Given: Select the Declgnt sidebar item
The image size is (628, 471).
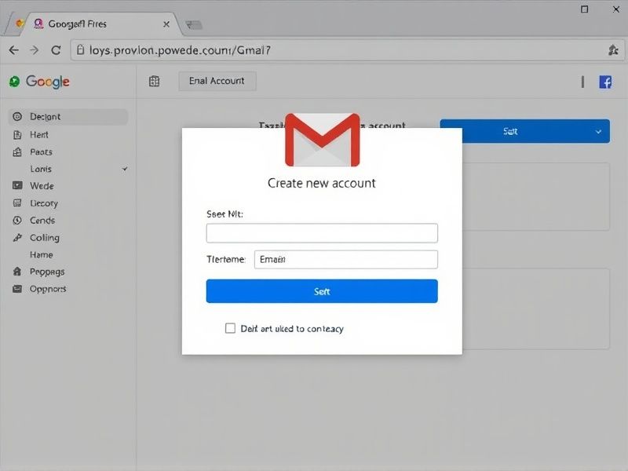Looking at the screenshot, I should (68, 116).
